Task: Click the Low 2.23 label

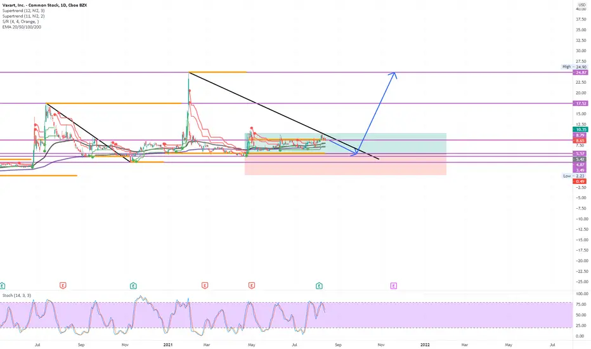Action: click(x=575, y=176)
